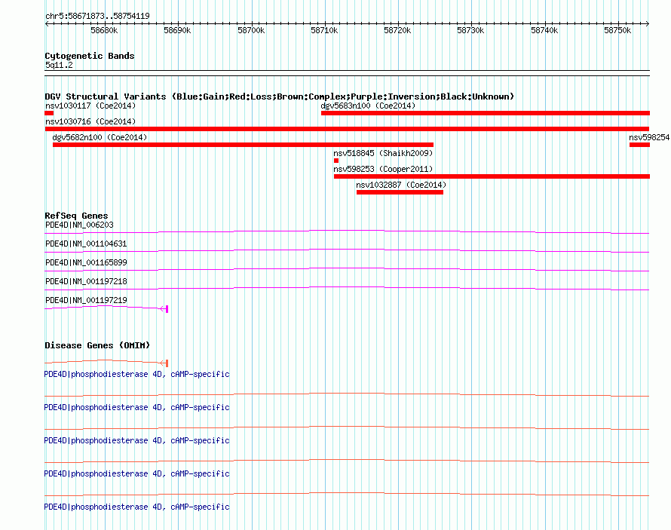Click the 58740k ruler tick label
Screen dimensions: 671x530
coord(544,30)
